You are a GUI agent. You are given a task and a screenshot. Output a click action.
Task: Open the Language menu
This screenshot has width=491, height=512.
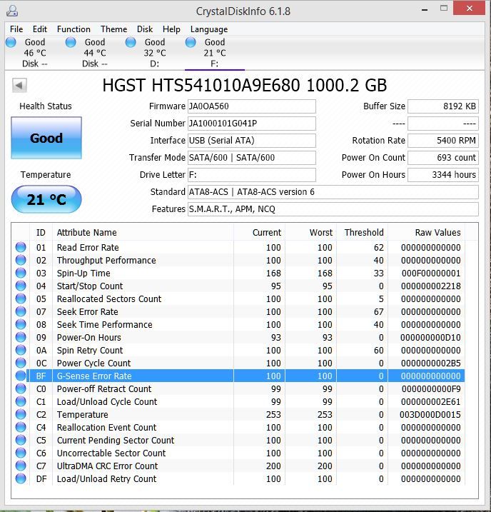pos(209,29)
